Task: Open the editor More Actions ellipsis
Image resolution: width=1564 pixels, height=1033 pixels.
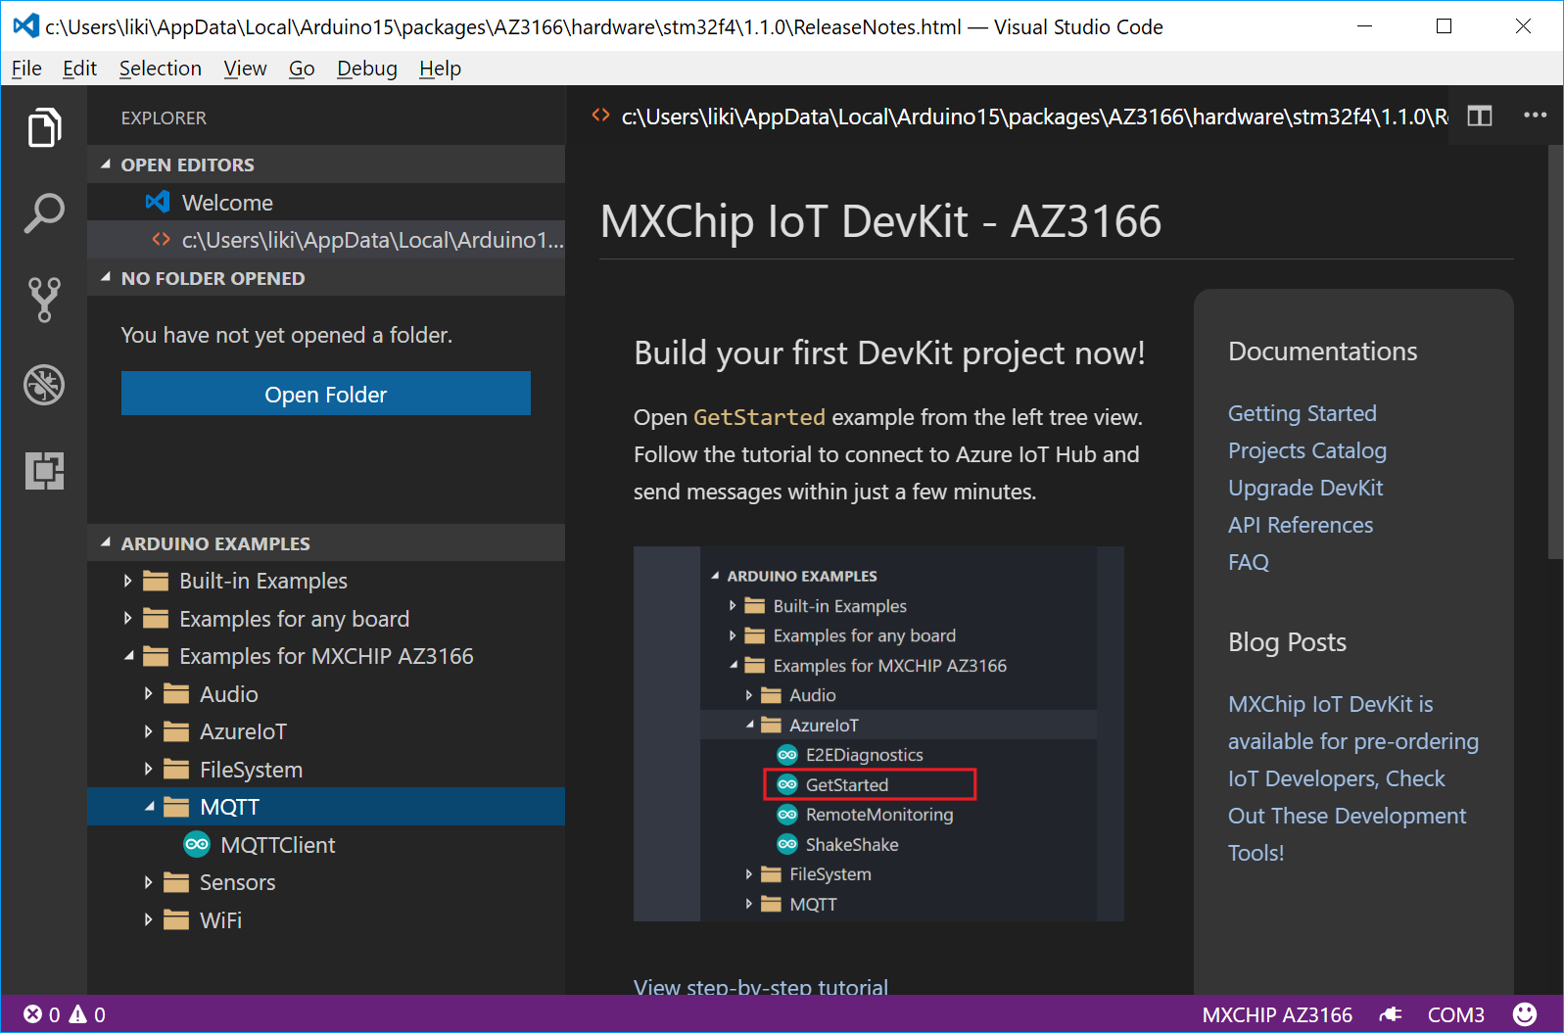Action: coord(1535,116)
